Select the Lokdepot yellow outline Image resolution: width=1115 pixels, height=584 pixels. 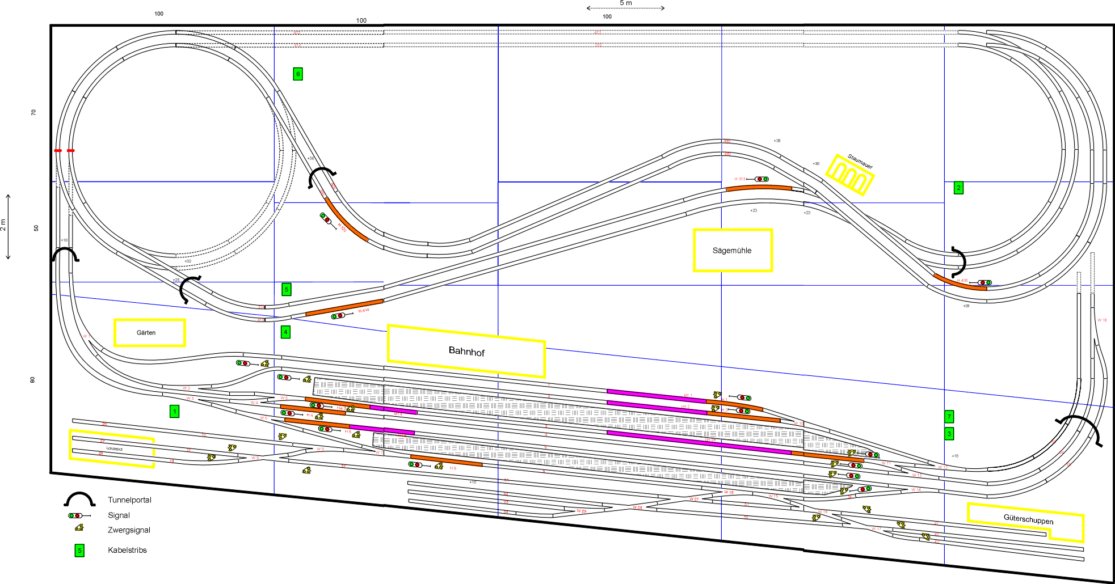click(x=112, y=448)
